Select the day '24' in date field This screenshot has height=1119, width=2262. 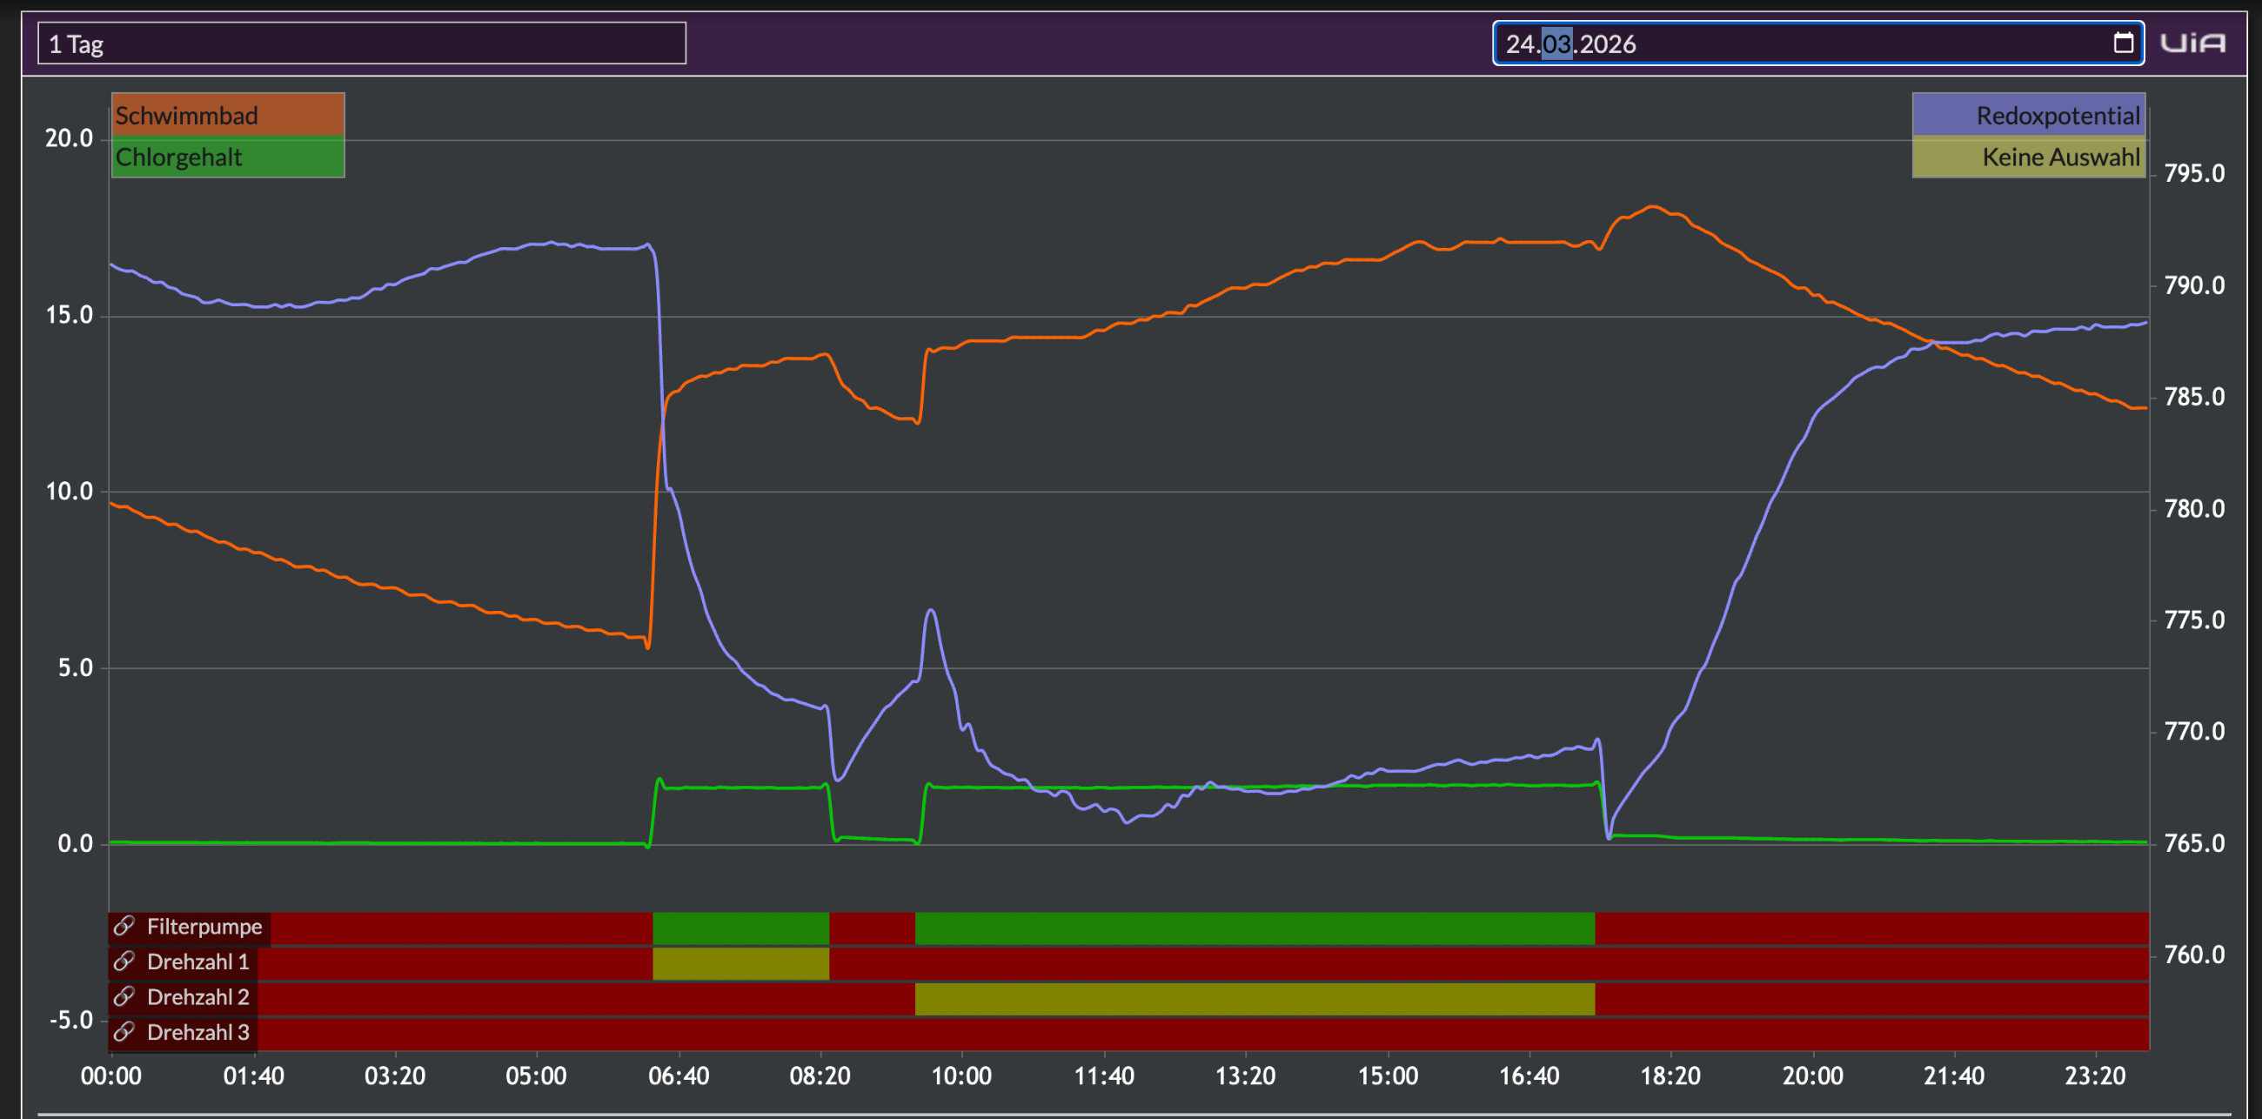pos(1521,44)
